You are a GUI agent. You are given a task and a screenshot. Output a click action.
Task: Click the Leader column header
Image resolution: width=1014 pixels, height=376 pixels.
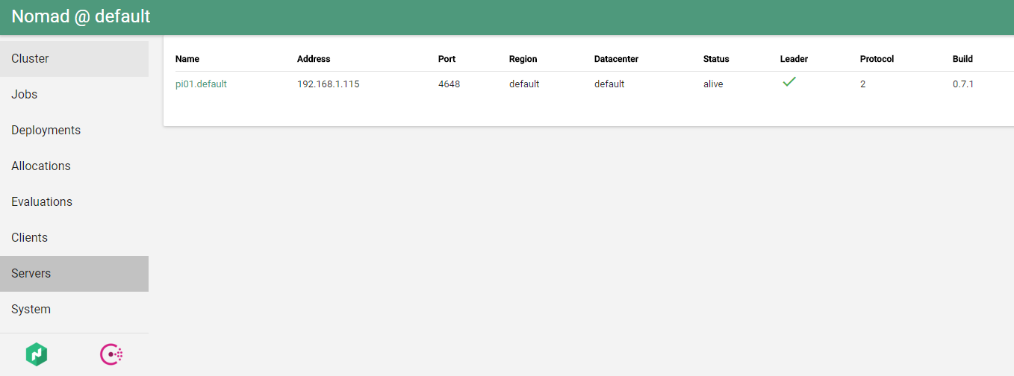[x=794, y=59]
